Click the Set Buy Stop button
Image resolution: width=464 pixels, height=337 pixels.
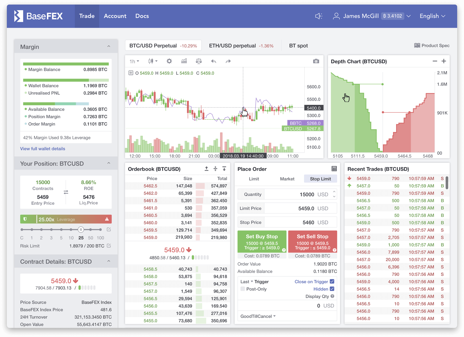[x=262, y=241]
